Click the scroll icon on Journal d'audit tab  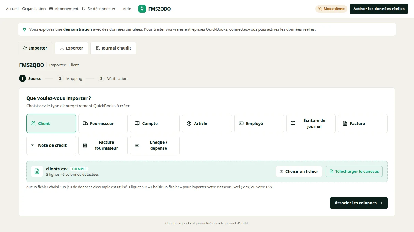pyautogui.click(x=98, y=48)
